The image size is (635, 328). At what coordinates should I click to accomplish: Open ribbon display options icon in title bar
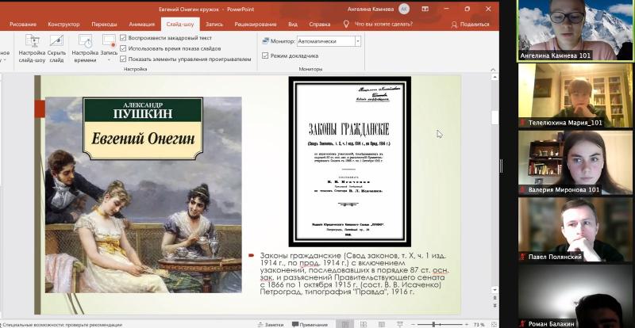pyautogui.click(x=425, y=9)
